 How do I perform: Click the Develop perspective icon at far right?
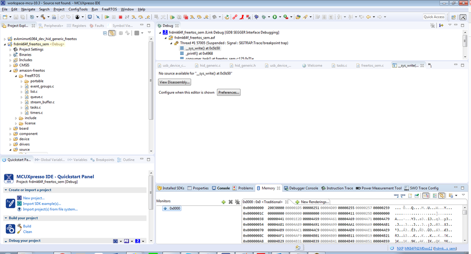coord(463,17)
